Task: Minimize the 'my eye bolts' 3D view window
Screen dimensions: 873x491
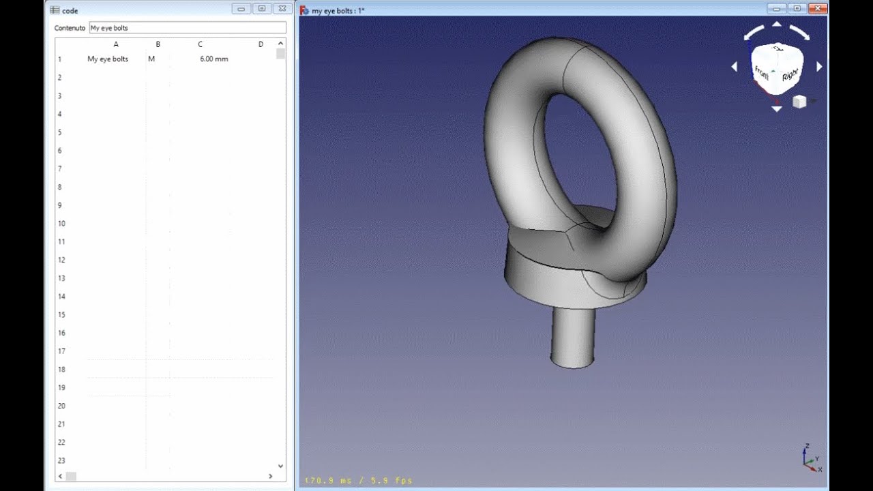Action: point(777,9)
